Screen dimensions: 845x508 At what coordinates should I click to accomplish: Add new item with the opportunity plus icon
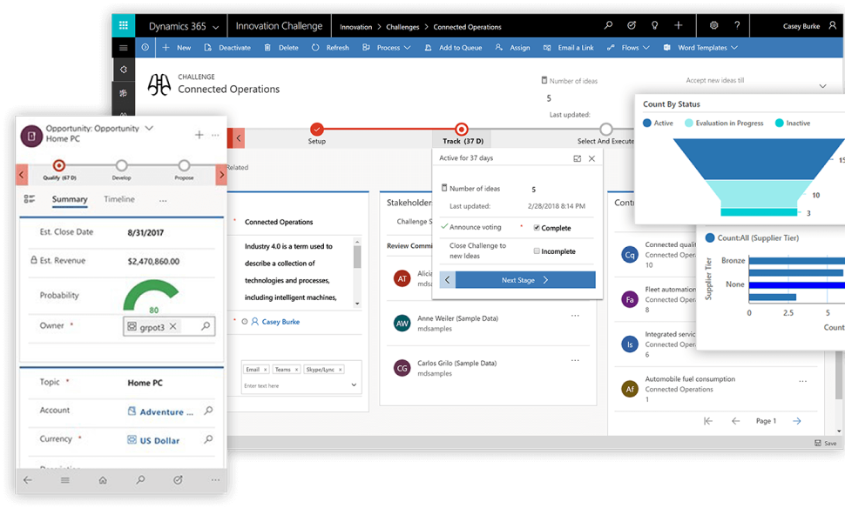(199, 135)
